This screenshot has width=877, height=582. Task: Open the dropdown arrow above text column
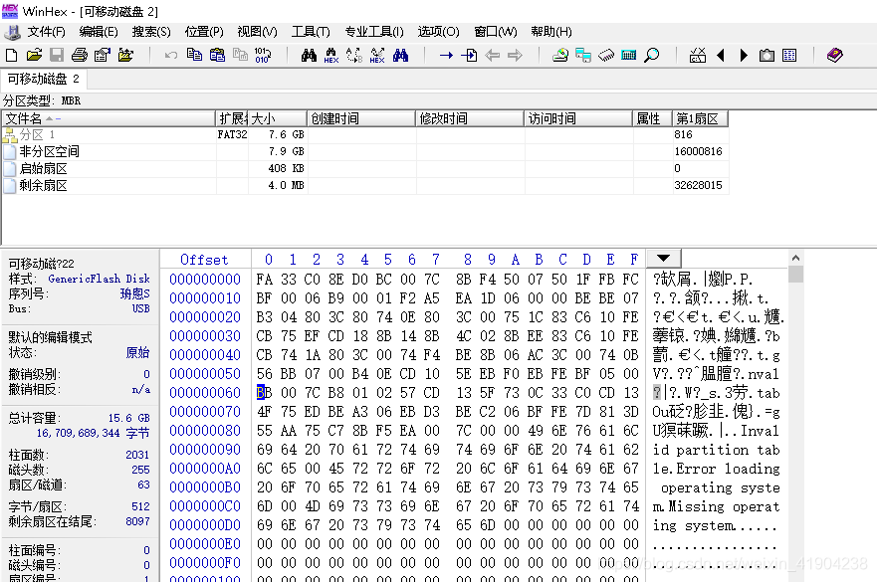(x=663, y=259)
